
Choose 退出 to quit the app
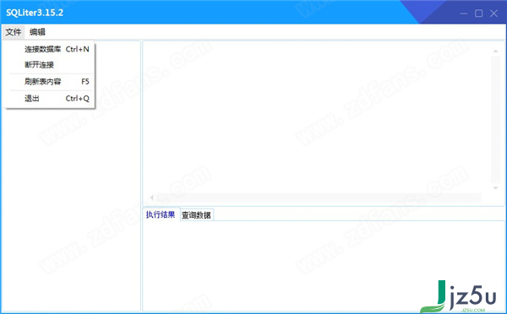[49, 98]
